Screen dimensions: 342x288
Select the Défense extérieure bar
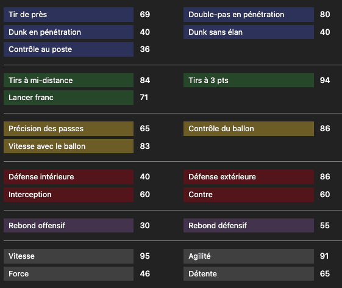coord(249,177)
